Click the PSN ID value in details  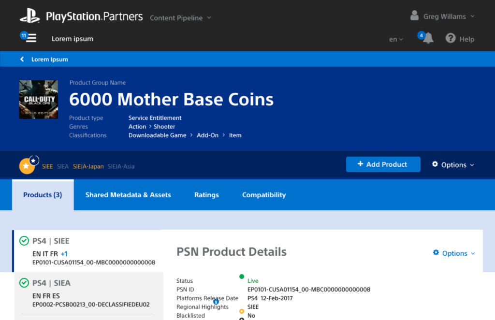coord(309,290)
